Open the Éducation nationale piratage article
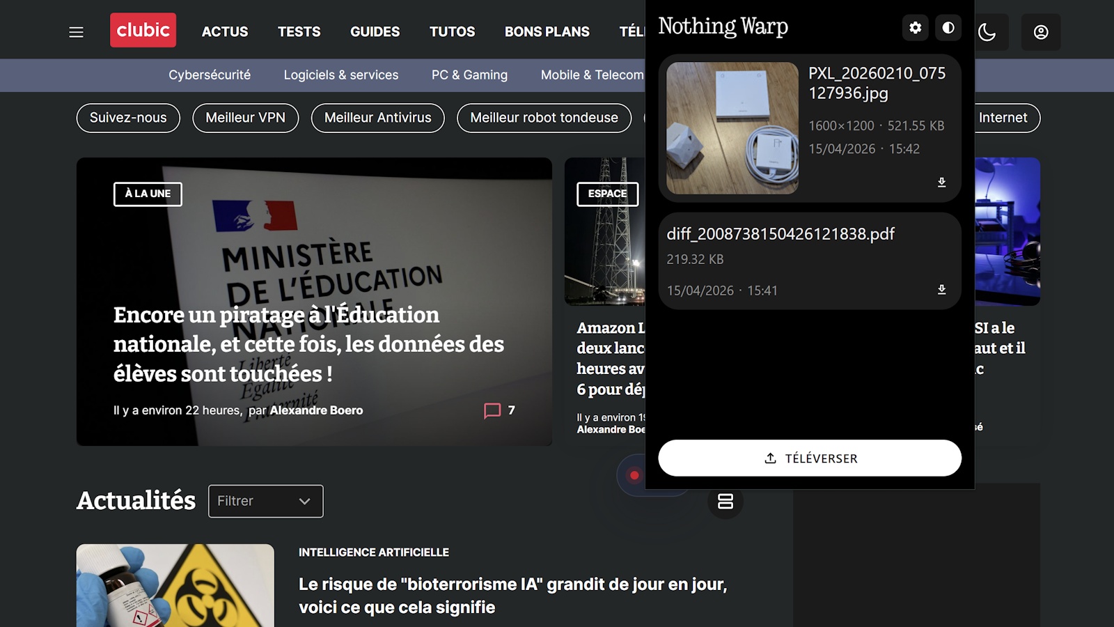 (x=308, y=344)
